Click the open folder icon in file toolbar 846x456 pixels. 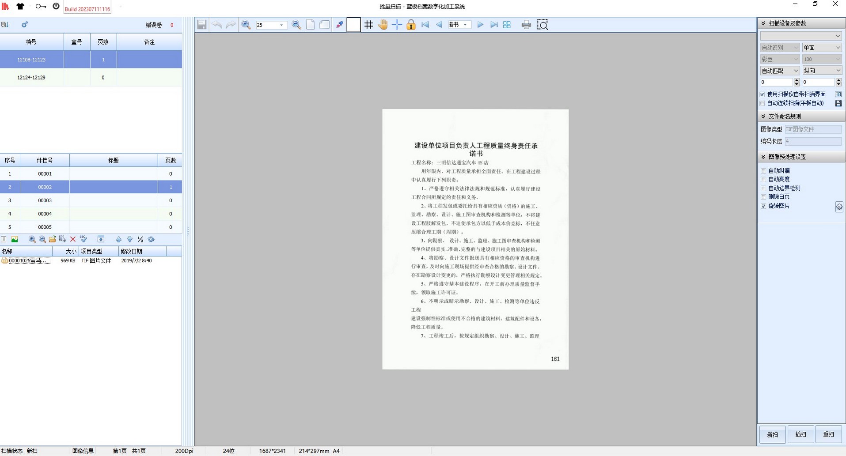click(x=52, y=239)
